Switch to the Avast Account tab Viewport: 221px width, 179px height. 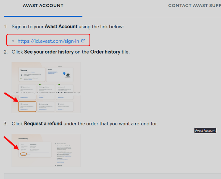coord(43,6)
